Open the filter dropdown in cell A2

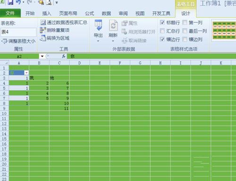click(26, 73)
